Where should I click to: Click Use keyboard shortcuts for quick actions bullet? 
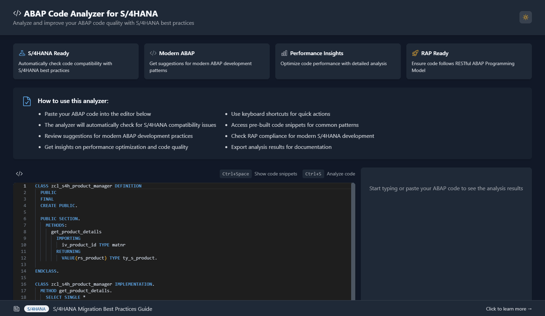(280, 114)
